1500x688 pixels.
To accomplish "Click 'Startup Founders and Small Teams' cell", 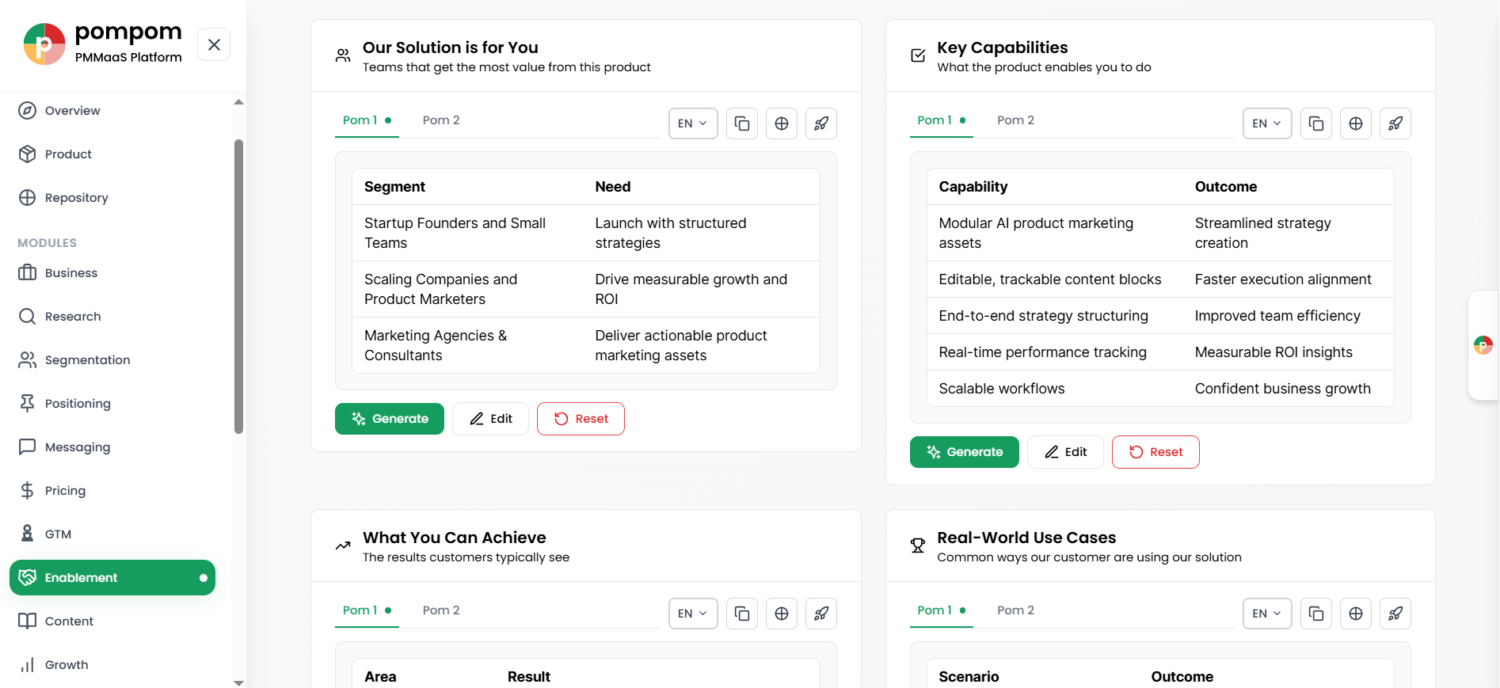I will pyautogui.click(x=467, y=234).
